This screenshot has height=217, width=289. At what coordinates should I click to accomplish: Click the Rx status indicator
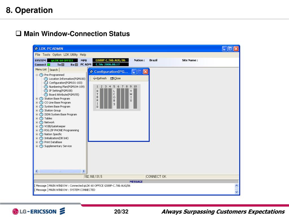(76, 65)
